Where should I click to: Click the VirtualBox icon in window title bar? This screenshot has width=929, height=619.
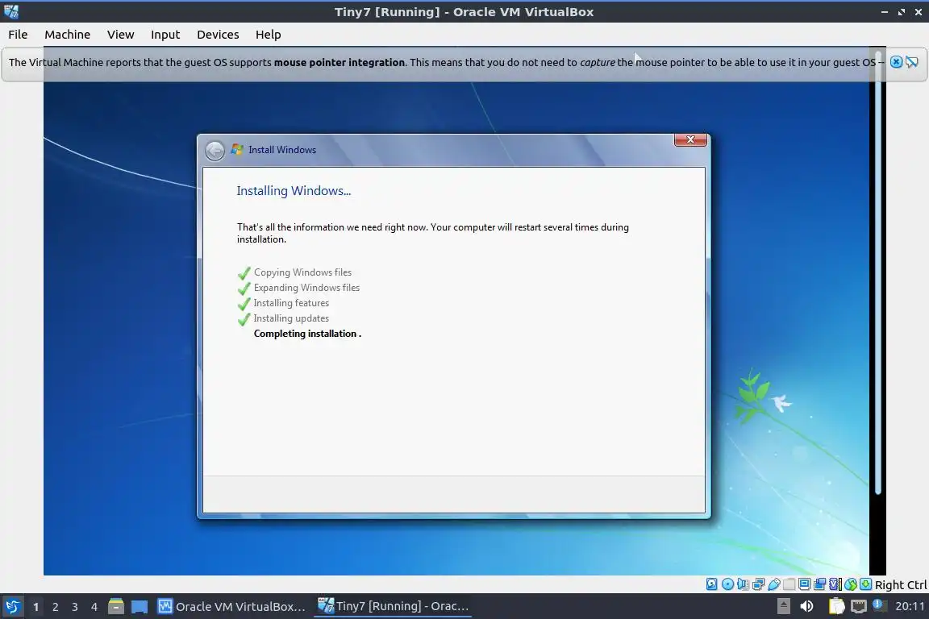click(x=10, y=11)
